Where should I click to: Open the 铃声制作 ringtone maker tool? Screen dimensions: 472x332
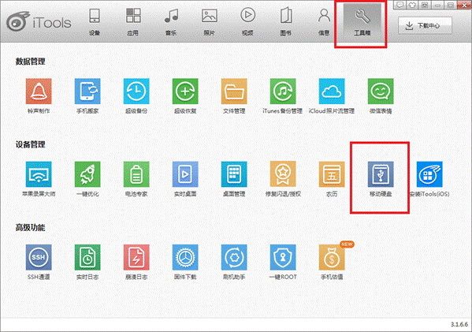(39, 91)
